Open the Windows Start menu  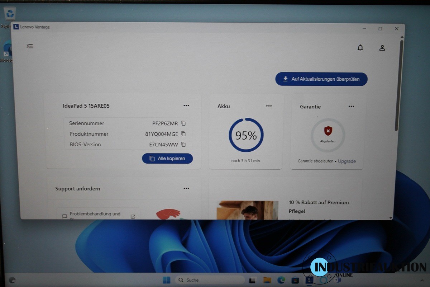click(167, 280)
